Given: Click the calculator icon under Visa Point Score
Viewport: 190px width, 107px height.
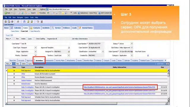Looking at the screenshot, I should (x=148, y=56).
